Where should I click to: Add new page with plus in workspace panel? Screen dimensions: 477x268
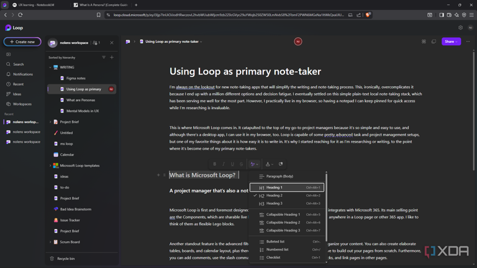point(112,58)
